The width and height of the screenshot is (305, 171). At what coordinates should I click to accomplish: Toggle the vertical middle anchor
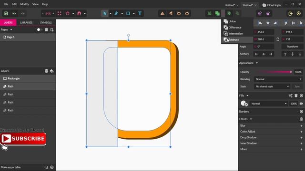coord(293,54)
